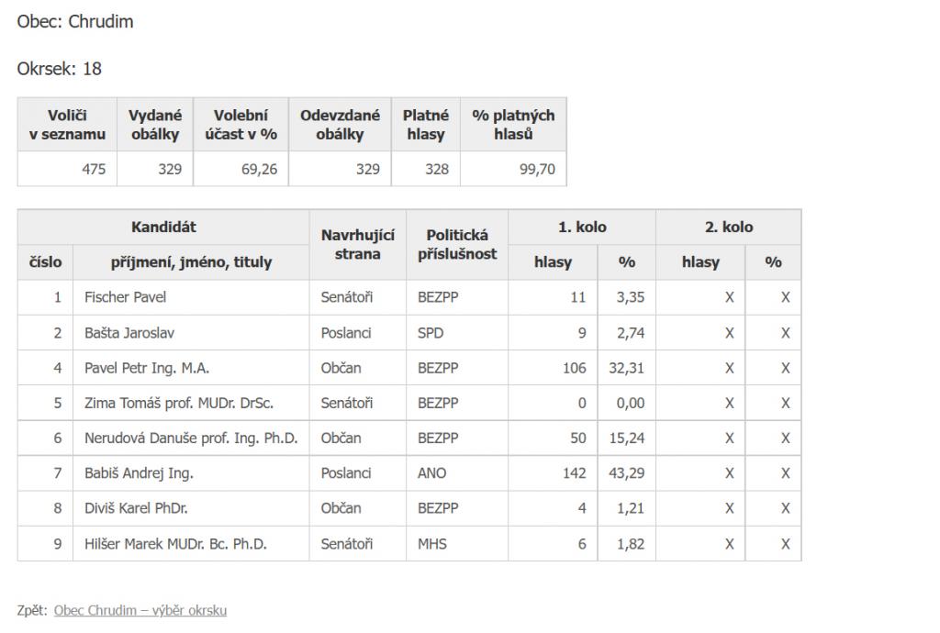Click Babiš's 142 votes cell
940x633 pixels.
[x=553, y=473]
